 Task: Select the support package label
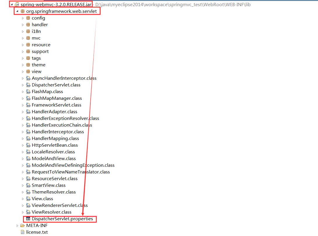click(40, 52)
